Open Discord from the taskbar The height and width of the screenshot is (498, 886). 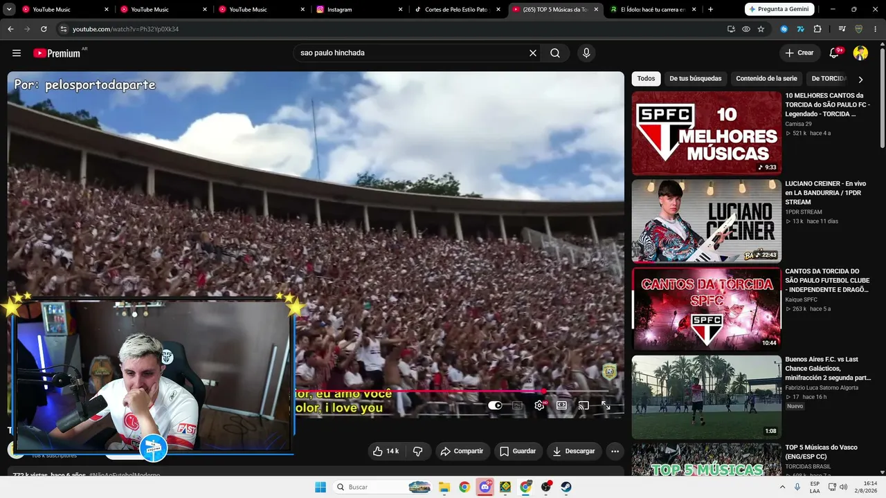pos(485,487)
